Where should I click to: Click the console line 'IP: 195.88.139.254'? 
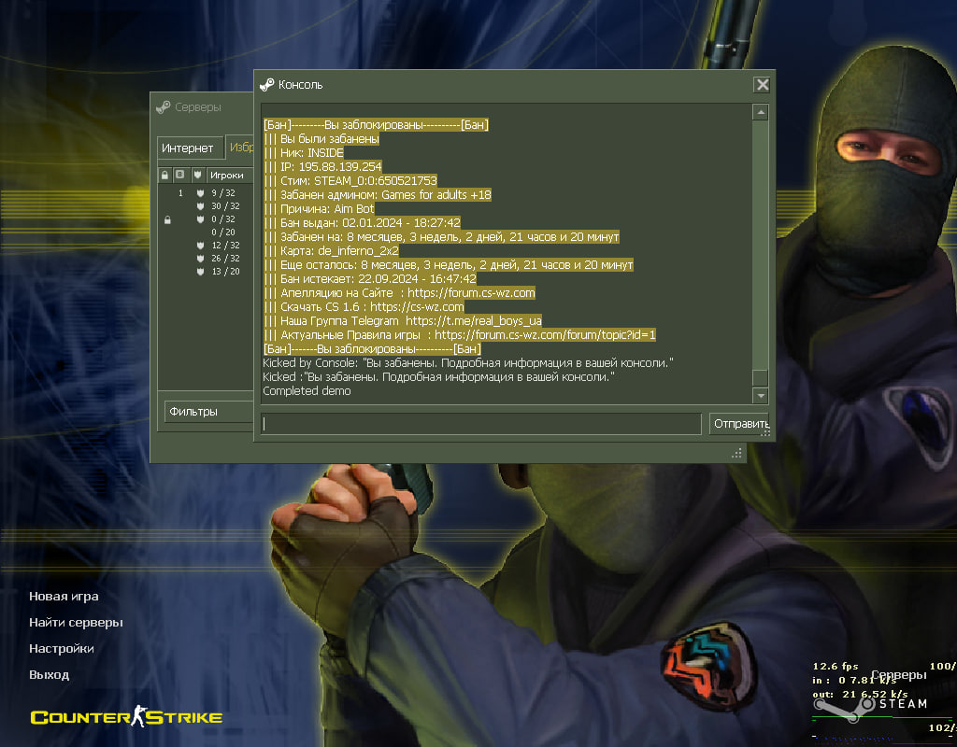tap(322, 167)
